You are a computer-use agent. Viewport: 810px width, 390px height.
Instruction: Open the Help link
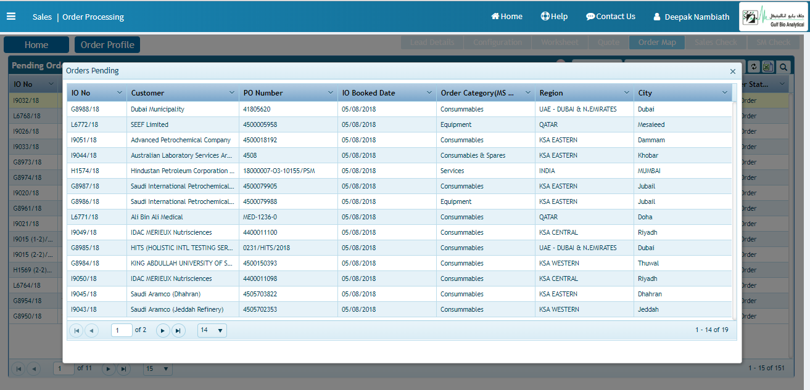click(554, 17)
